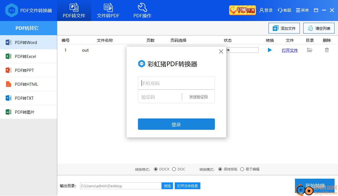Click the 浏览 button
Screen dimensions: 338x196
click(167, 186)
